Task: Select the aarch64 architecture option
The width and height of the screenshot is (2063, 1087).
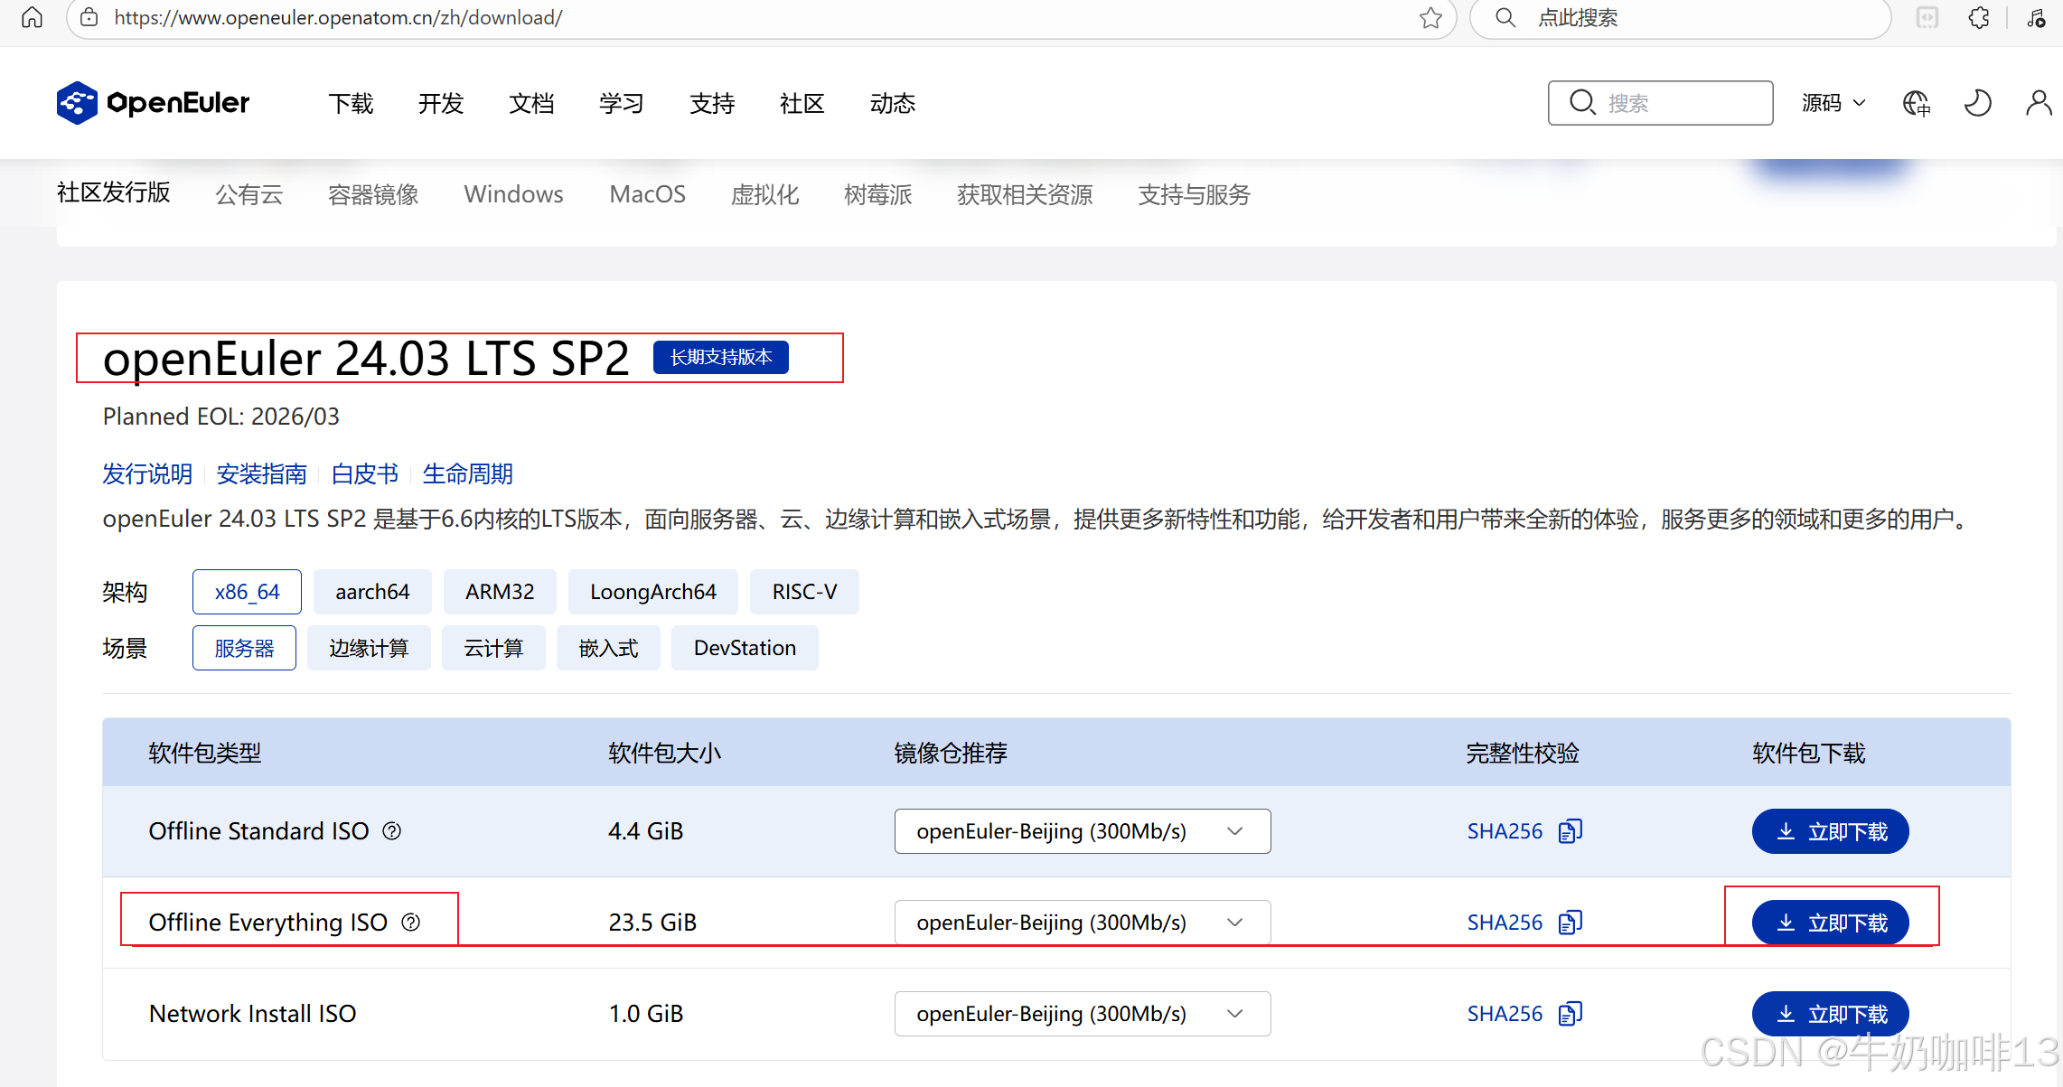Action: click(372, 592)
